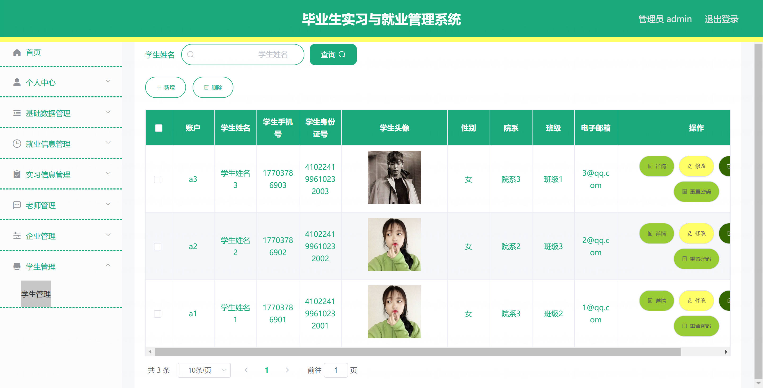Viewport: 763px width, 388px height.
Task: Click the home icon beside 首页
Action: [x=17, y=52]
